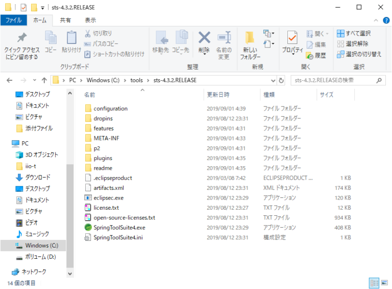This screenshot has width=392, height=289.
Task: Open the File (ファイル) tab
Action: point(14,20)
